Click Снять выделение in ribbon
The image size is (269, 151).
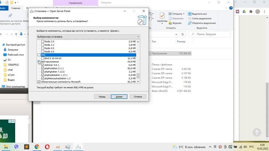point(200,18)
